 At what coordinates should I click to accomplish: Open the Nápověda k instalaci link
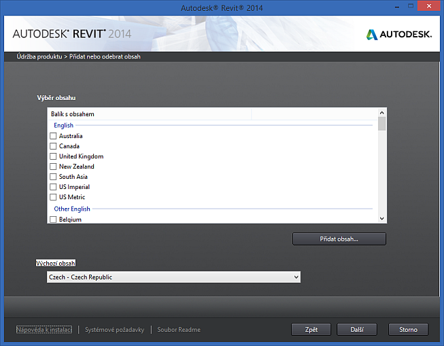44,330
